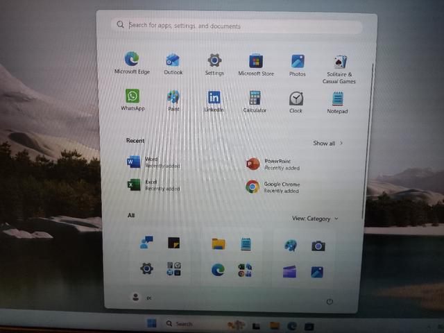
Task: Open the pinned Notepad app
Action: click(337, 103)
